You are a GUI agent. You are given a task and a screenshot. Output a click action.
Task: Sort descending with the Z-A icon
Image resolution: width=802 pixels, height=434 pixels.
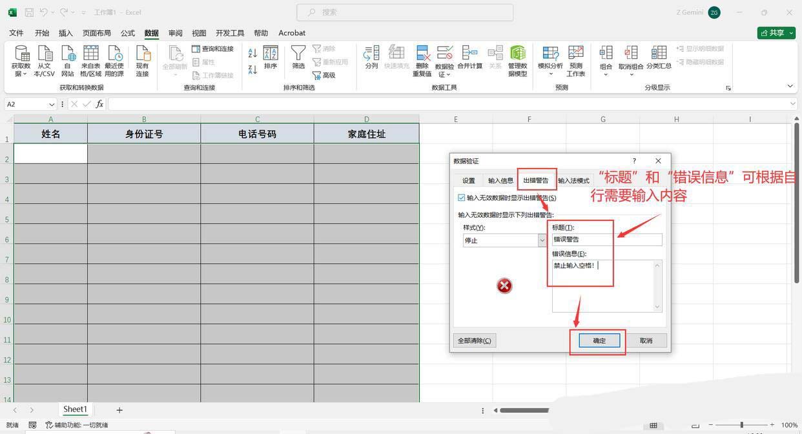[252, 69]
